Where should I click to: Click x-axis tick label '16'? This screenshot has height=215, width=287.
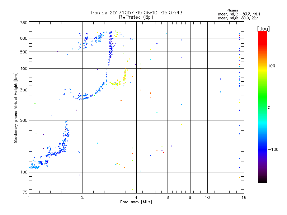pos(244,197)
